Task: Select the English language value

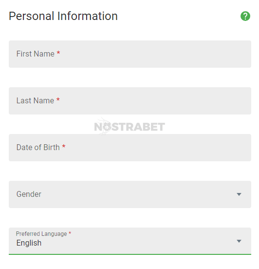Action: pos(29,243)
